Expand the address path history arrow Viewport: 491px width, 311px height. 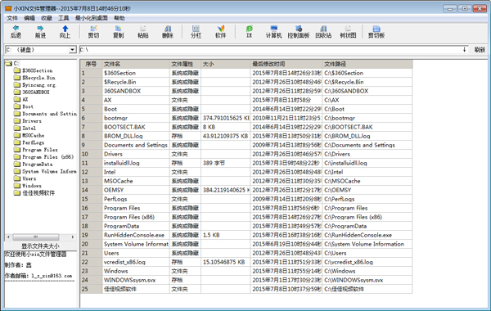click(x=464, y=50)
